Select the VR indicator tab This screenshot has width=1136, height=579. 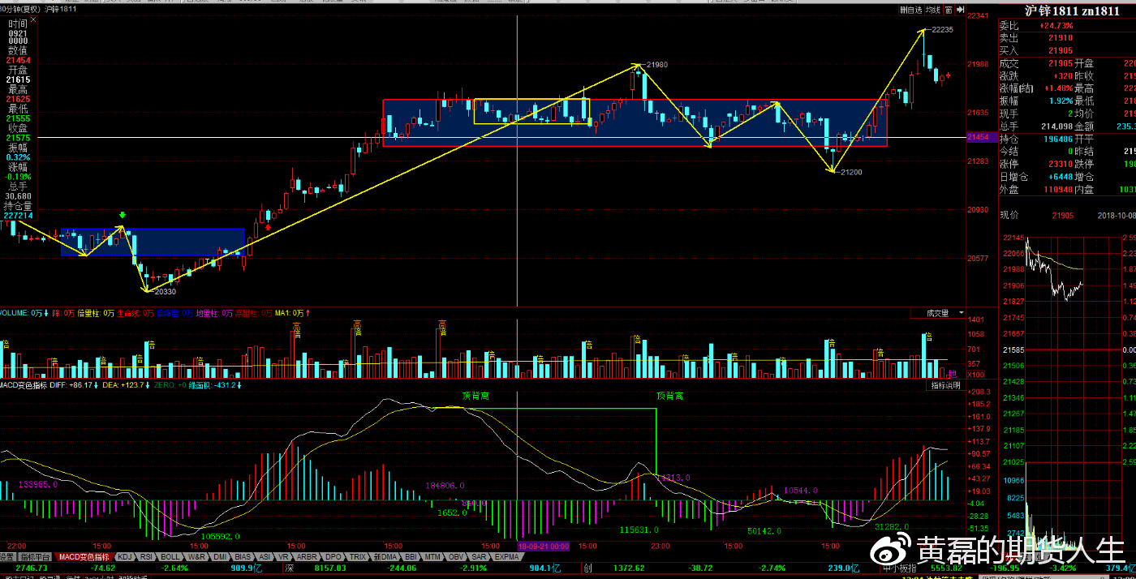coord(283,557)
